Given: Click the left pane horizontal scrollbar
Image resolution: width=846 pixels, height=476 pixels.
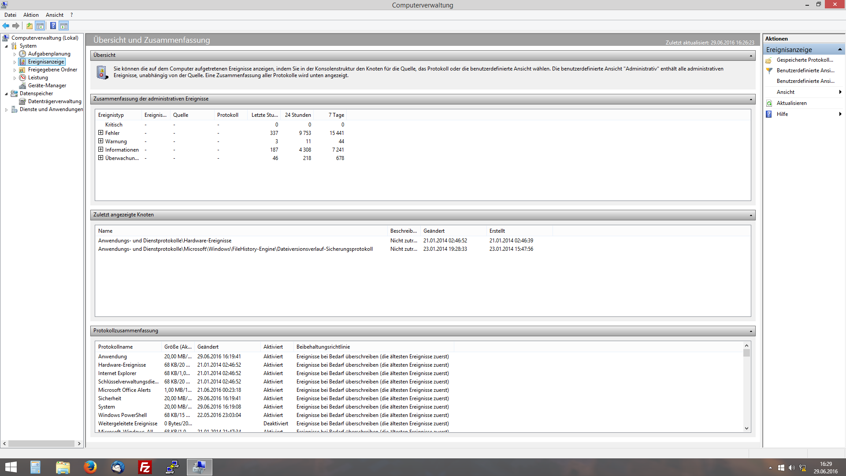Looking at the screenshot, I should point(41,443).
